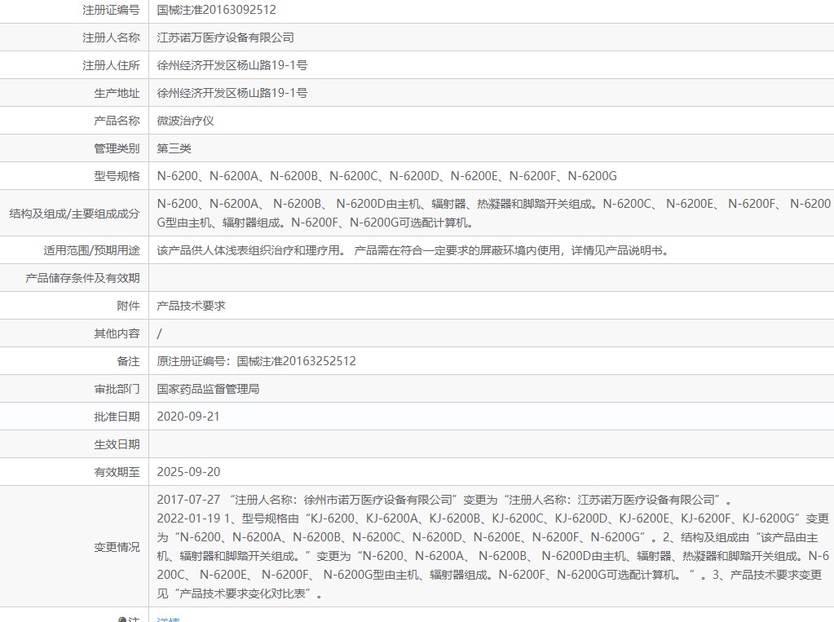Select the 国家药品监督管理局 value
834x622 pixels.
pos(208,389)
